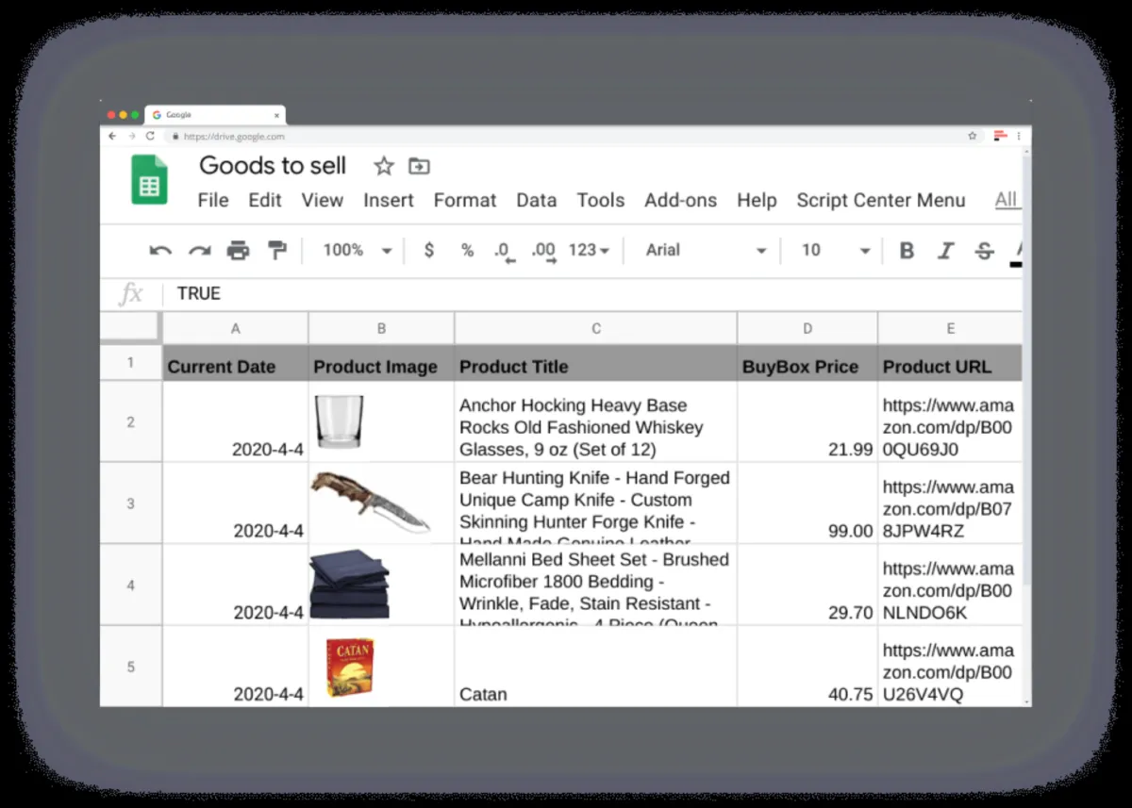Click the browser address bar URL
Viewport: 1132px width, 808px height.
(234, 136)
